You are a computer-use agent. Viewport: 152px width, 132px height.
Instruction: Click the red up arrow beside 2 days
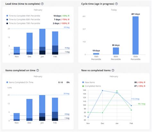point(69,23)
